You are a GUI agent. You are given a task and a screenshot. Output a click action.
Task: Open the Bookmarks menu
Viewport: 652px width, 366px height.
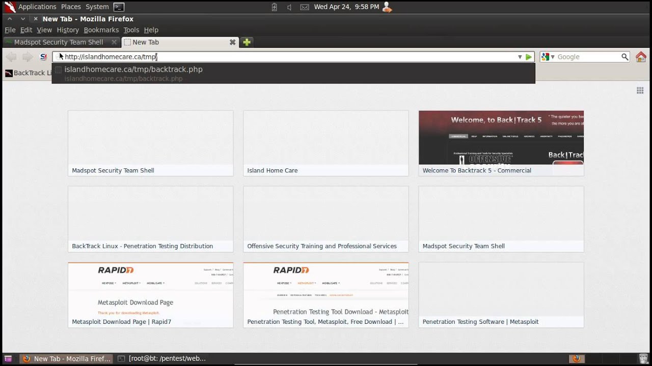(101, 30)
